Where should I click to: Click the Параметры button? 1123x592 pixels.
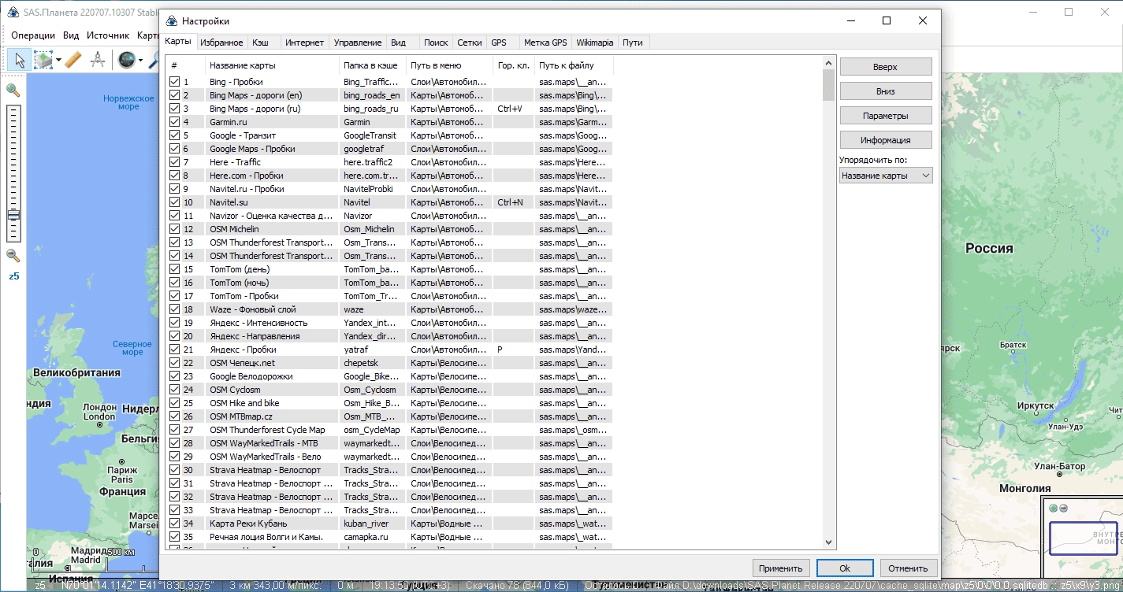(x=886, y=116)
